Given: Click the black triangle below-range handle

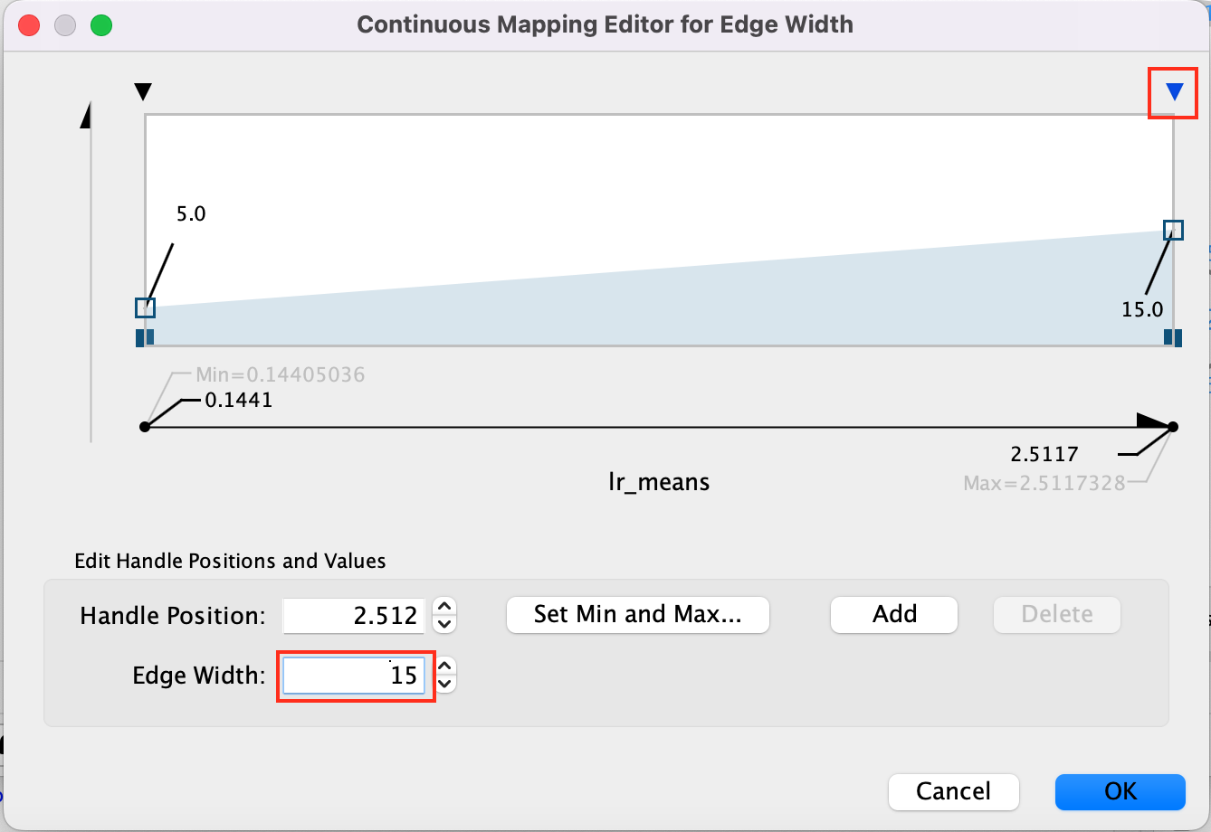Looking at the screenshot, I should coord(143,91).
